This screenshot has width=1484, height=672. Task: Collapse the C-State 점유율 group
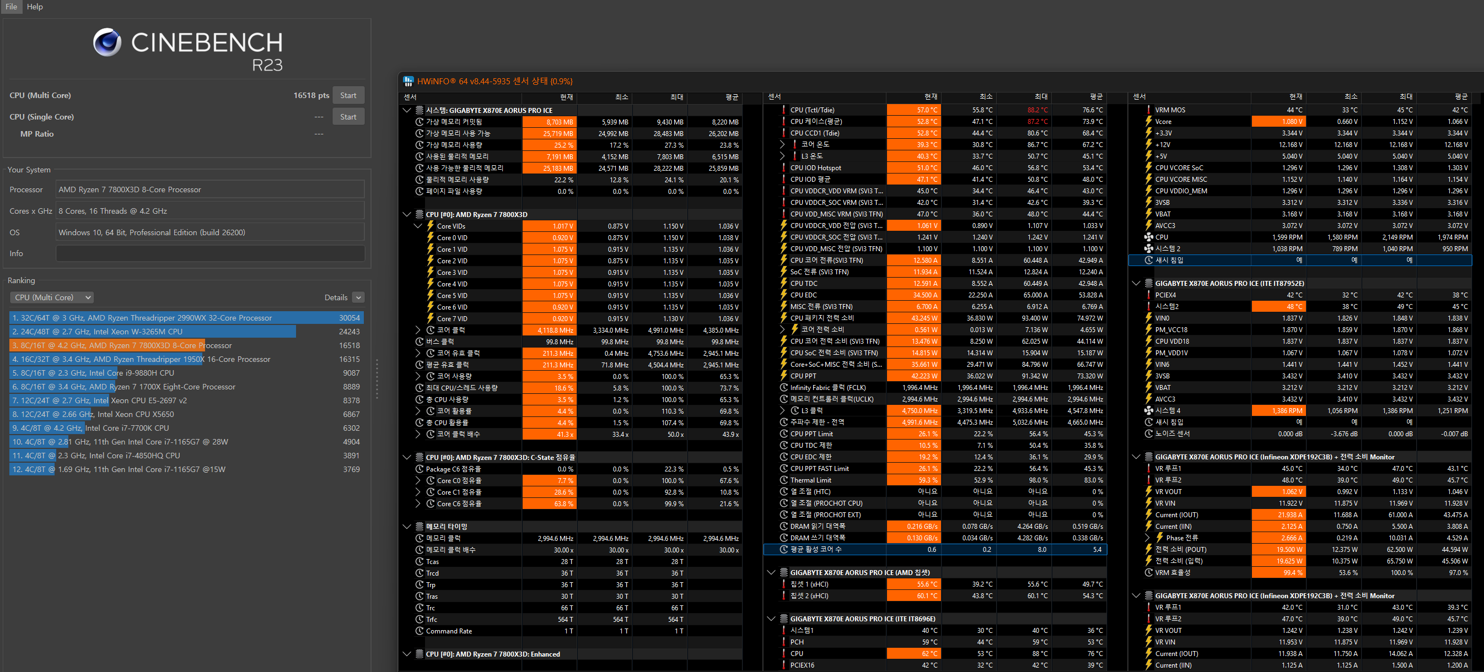point(407,457)
